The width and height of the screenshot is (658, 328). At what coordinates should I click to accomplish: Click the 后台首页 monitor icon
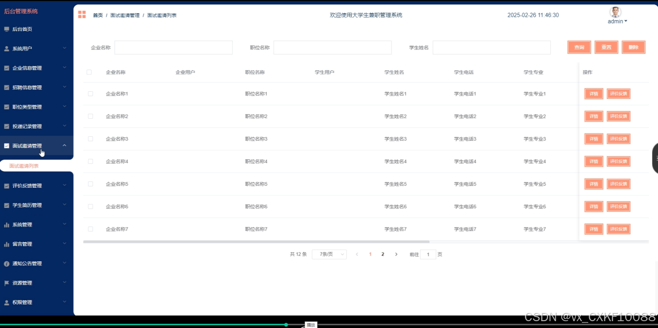6,29
